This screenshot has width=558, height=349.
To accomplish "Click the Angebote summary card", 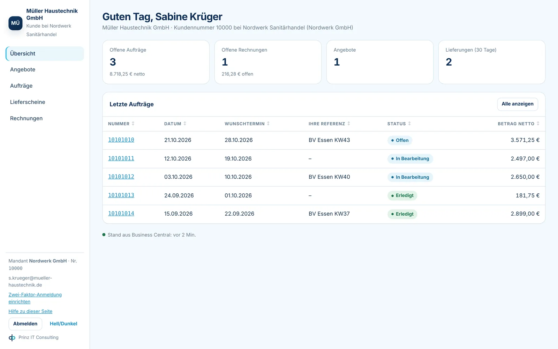I will point(380,62).
